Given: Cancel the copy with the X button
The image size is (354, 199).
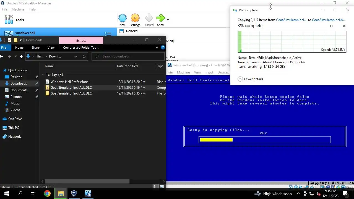Looking at the screenshot, I should [344, 26].
